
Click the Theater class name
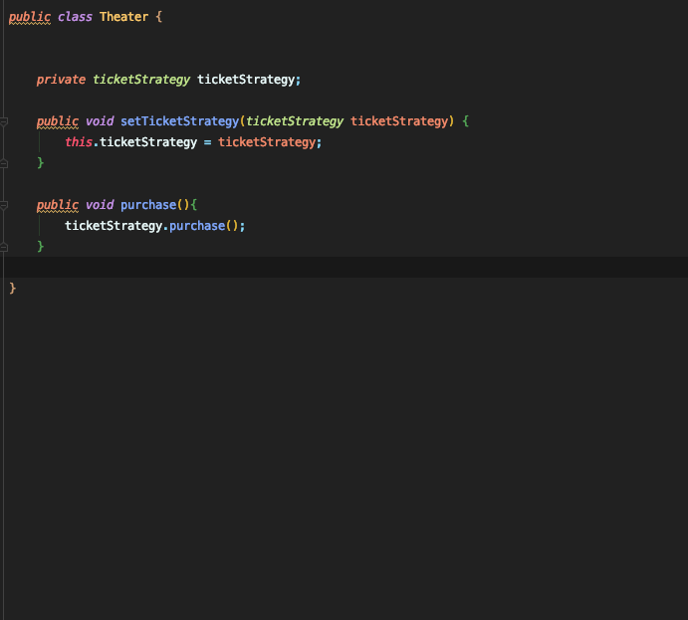point(123,17)
